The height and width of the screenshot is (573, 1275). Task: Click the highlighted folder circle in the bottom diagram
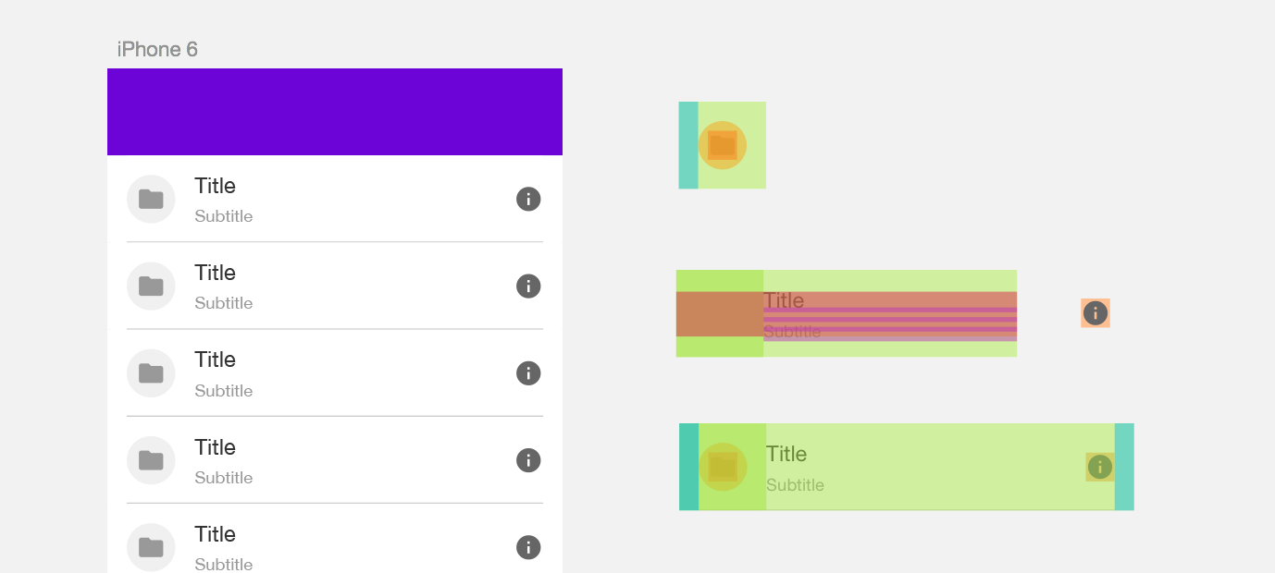pos(723,467)
